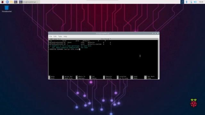Viewport: 205px width, 115px height.
Task: Click the Redo shortcut in nano's footer
Action: 134,78
